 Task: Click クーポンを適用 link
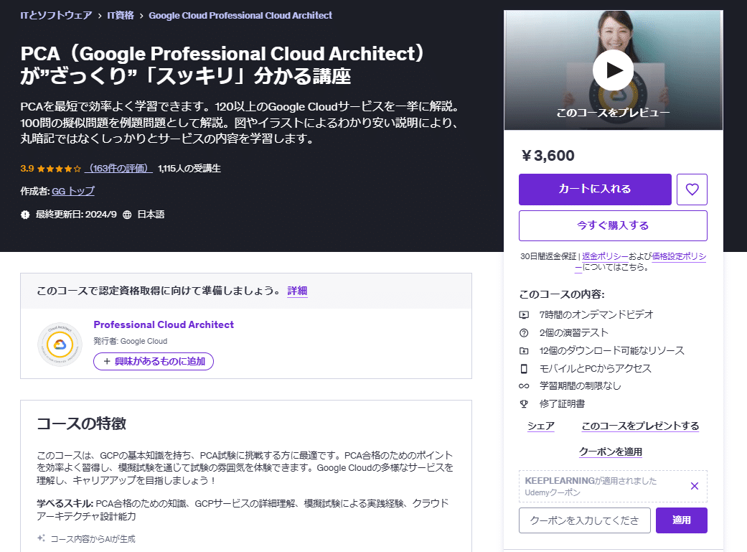coord(611,452)
